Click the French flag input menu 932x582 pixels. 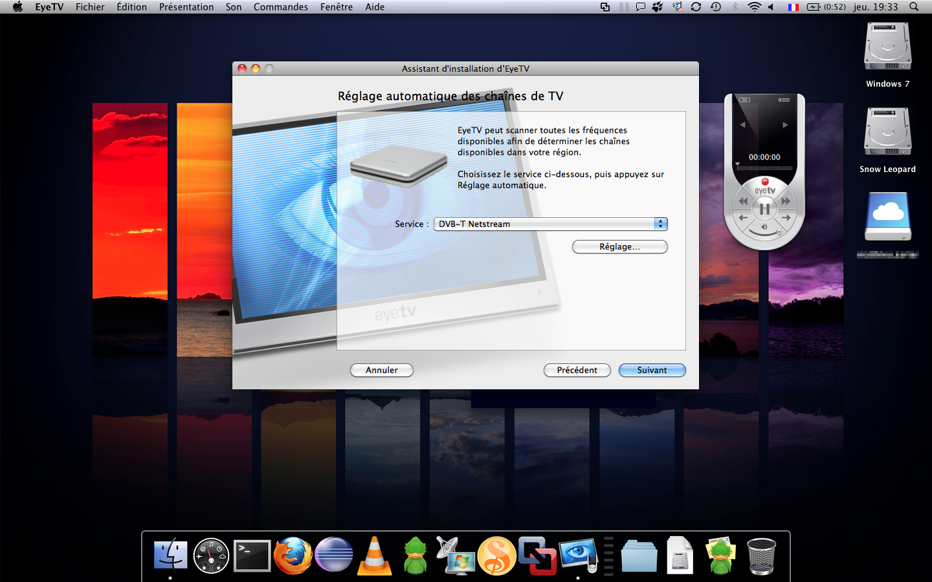(793, 7)
